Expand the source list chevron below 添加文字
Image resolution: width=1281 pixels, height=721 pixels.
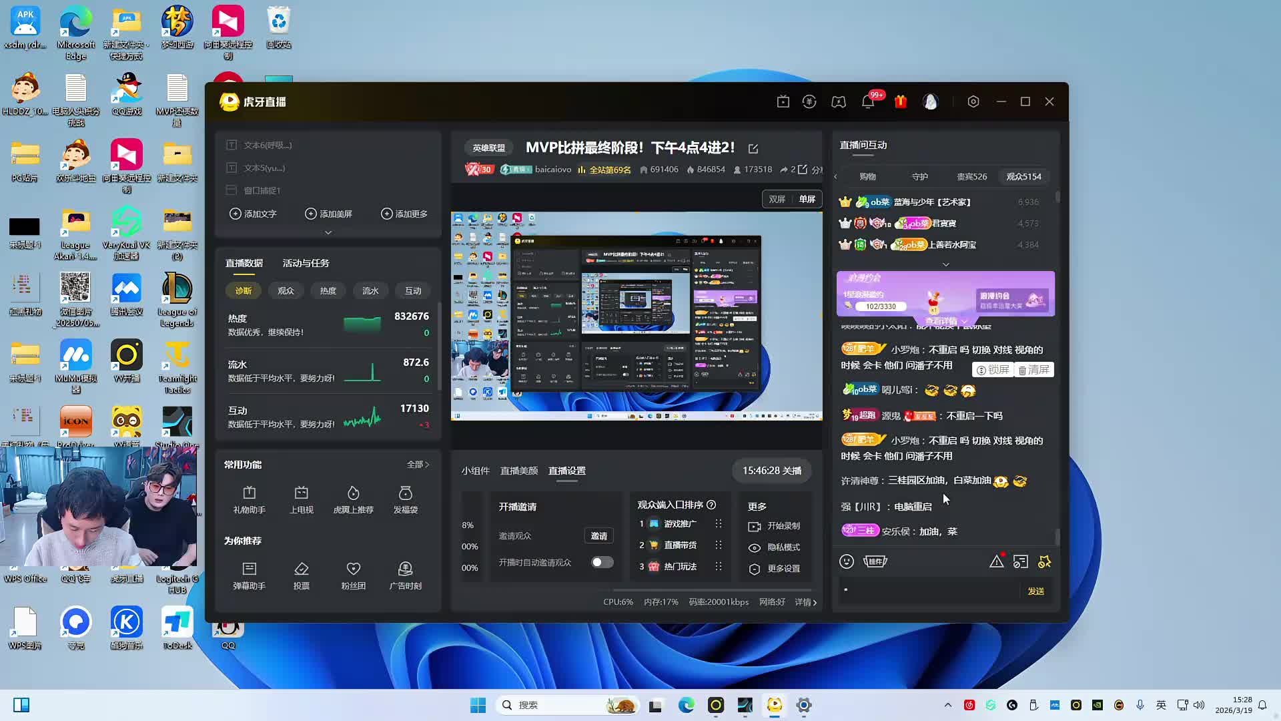[328, 232]
